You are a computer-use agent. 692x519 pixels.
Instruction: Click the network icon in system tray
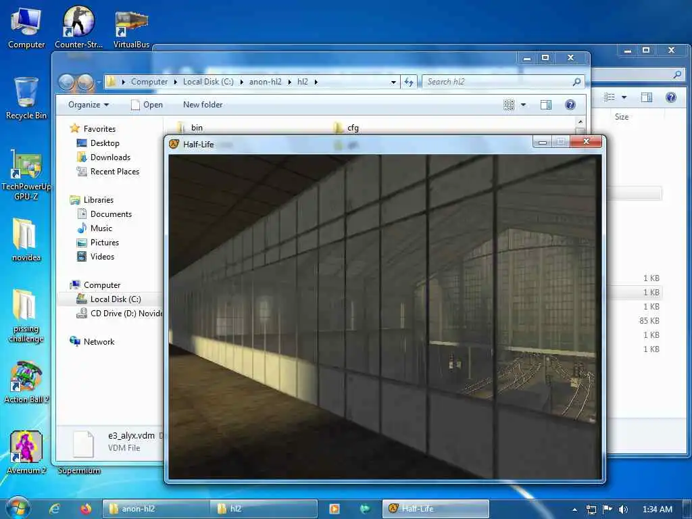click(591, 510)
